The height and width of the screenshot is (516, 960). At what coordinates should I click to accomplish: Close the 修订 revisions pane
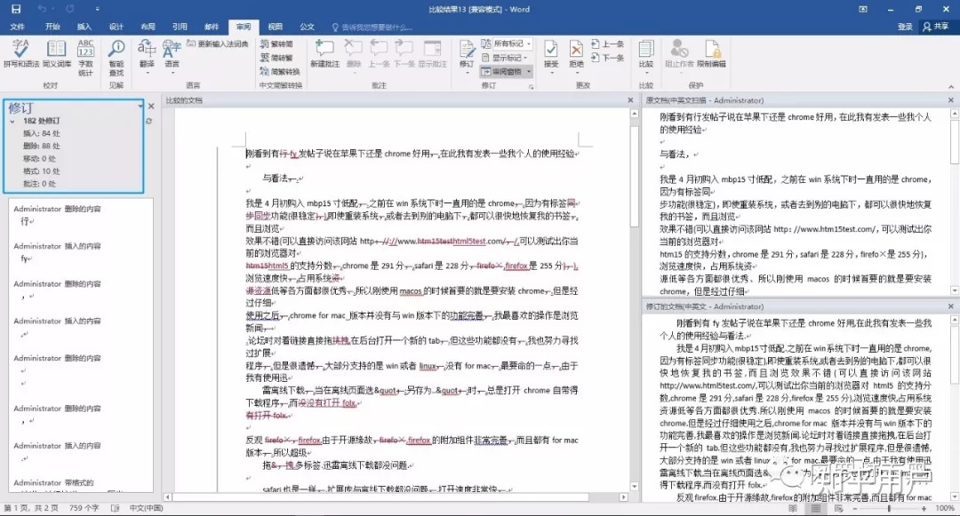coord(151,106)
